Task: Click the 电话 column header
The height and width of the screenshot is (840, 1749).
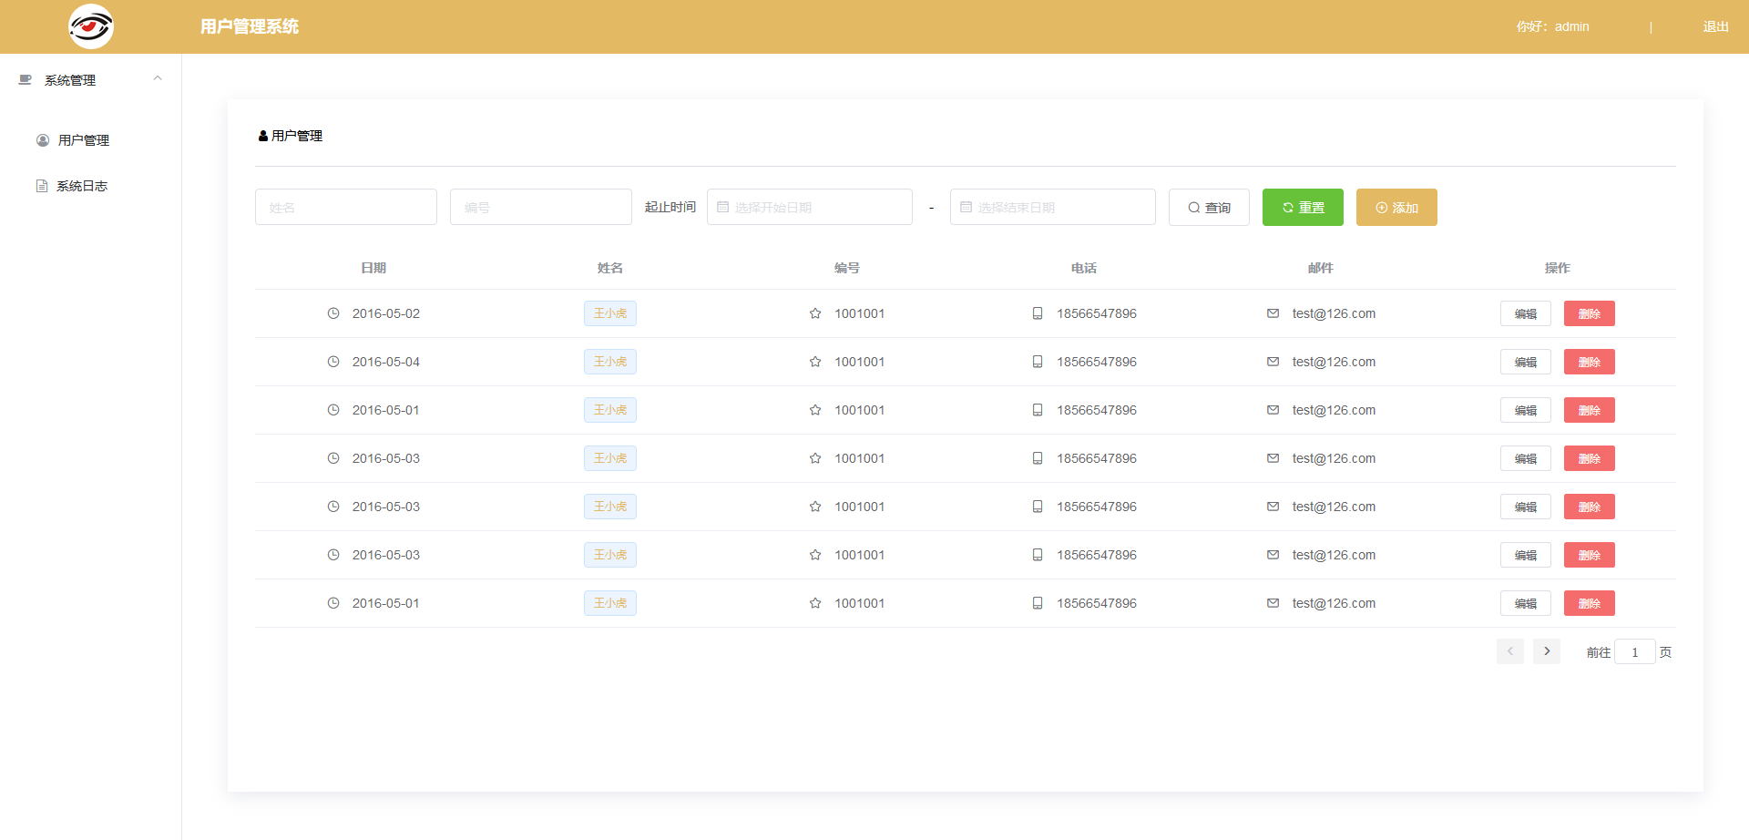Action: [1084, 268]
